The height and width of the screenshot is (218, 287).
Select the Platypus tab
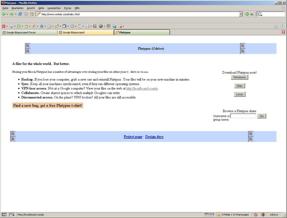point(142,32)
